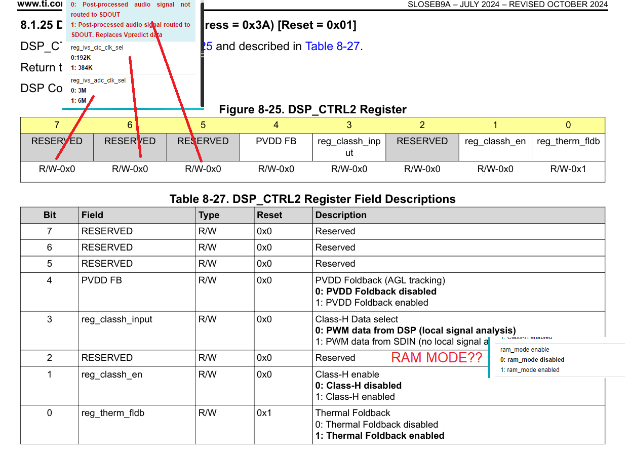Open the Table 8-27 hyperlink
This screenshot has width=630, height=459.
click(x=332, y=46)
